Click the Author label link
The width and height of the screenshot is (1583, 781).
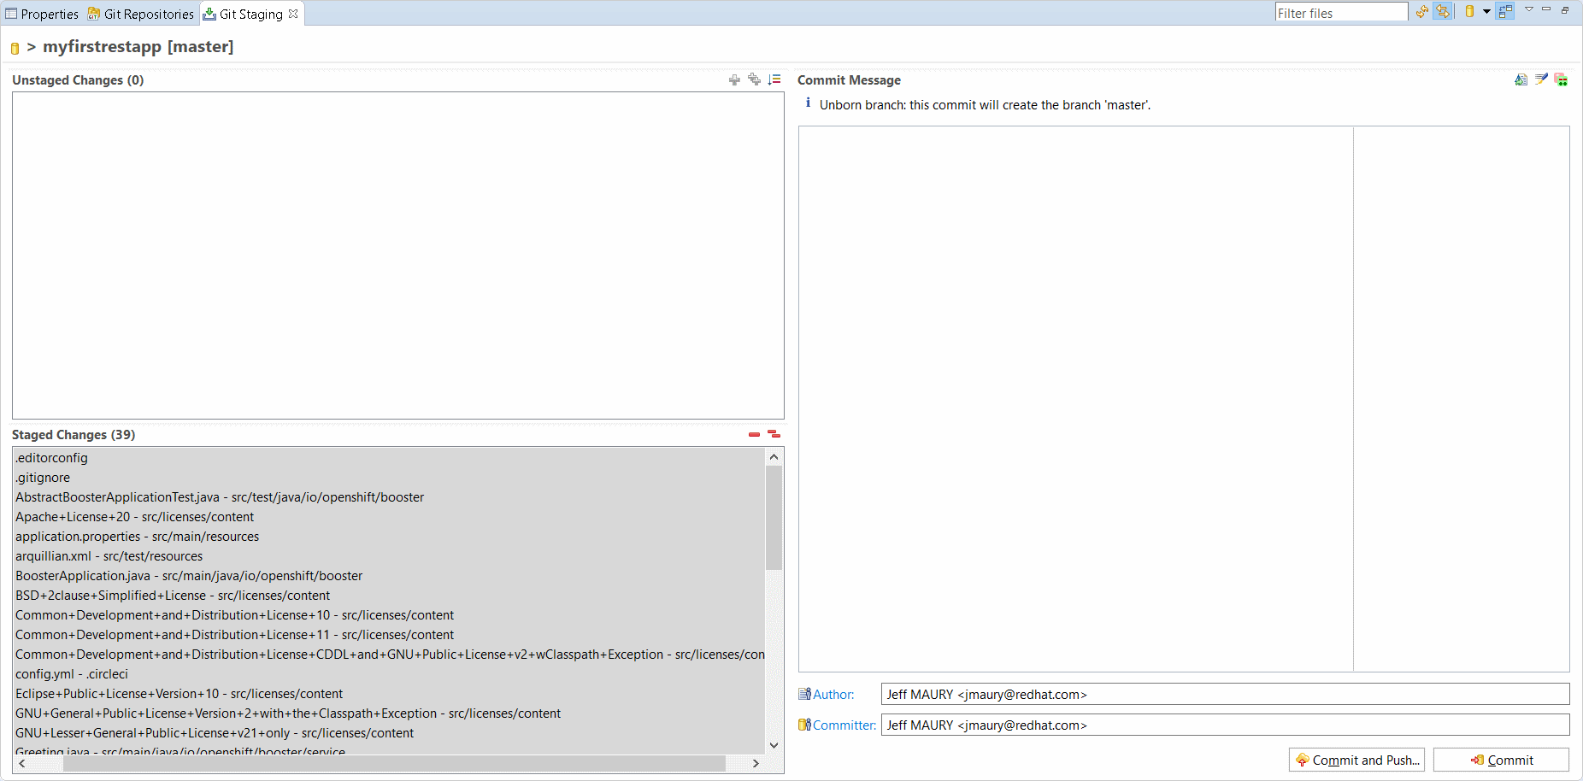pyautogui.click(x=833, y=695)
